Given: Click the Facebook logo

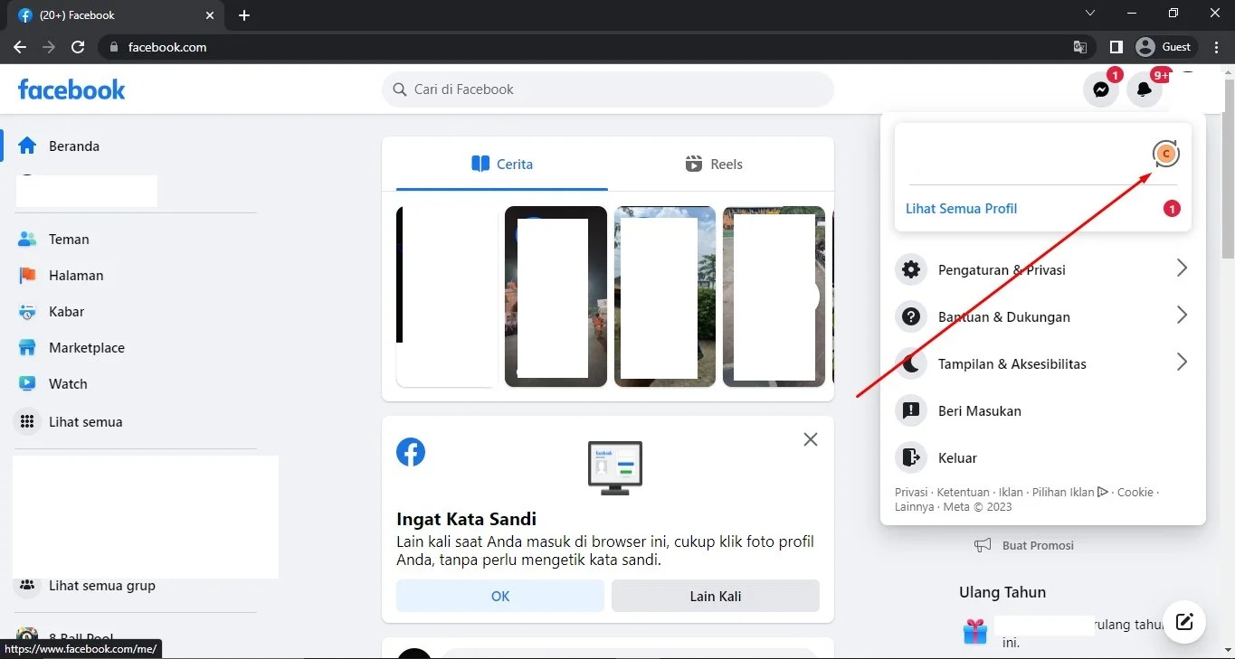Looking at the screenshot, I should [x=71, y=89].
